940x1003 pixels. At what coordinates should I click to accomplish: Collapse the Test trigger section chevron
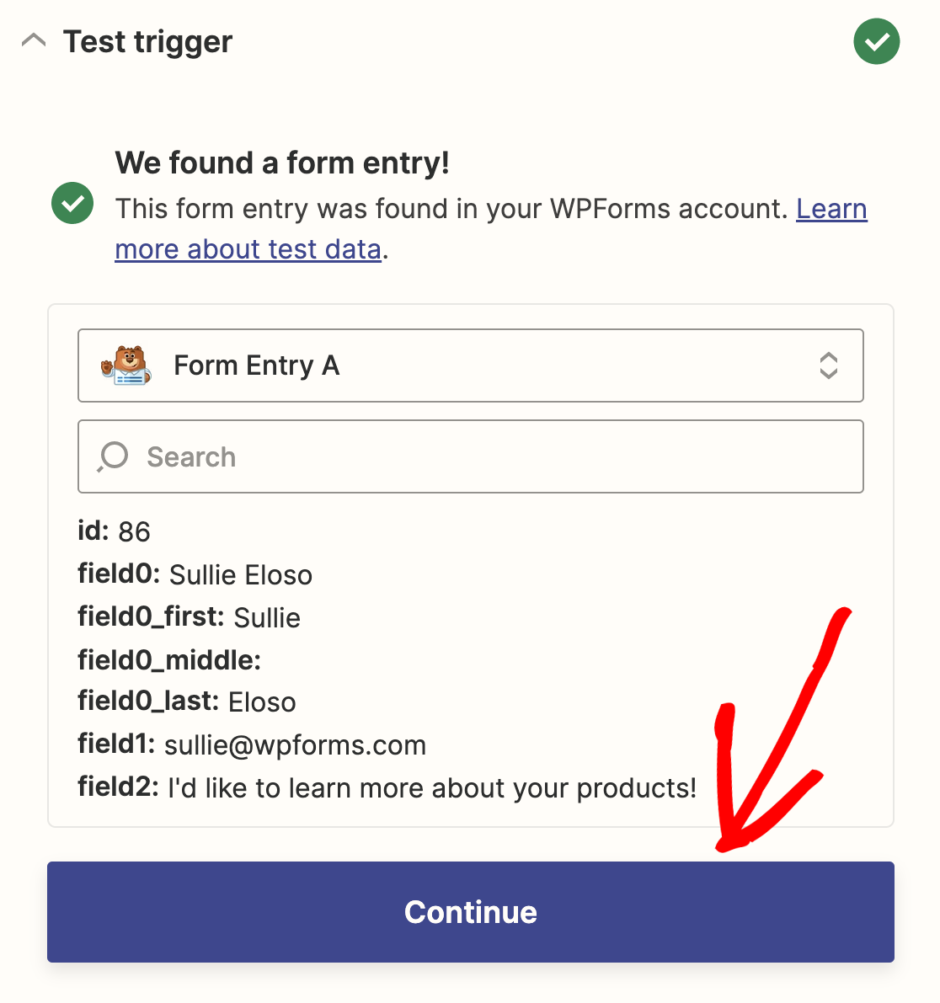(x=34, y=41)
